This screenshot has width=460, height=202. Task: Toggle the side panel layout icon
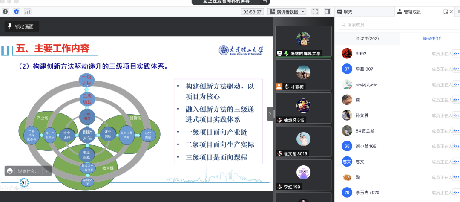coord(327,12)
